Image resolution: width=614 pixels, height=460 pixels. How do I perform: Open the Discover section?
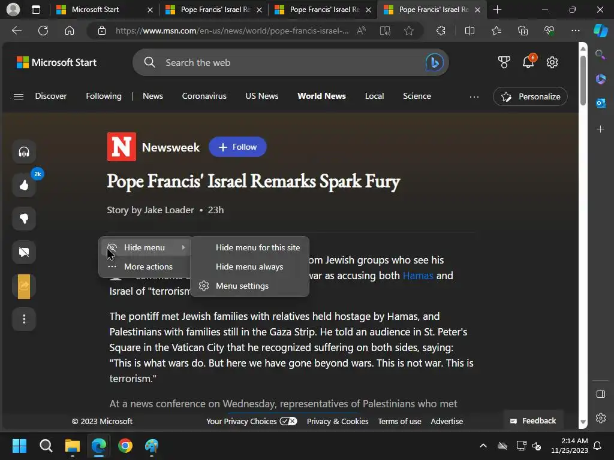(x=51, y=96)
